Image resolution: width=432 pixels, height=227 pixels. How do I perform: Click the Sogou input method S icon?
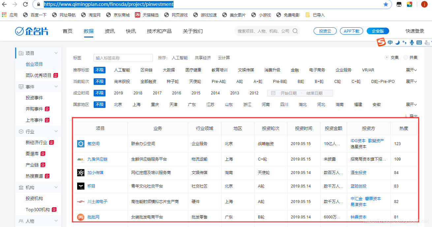(x=382, y=42)
